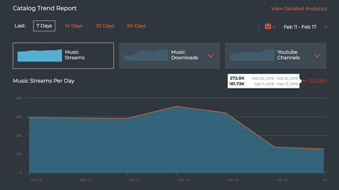Go to previous date range arrow
Image resolution: width=339 pixels, height=190 pixels.
coord(274,27)
